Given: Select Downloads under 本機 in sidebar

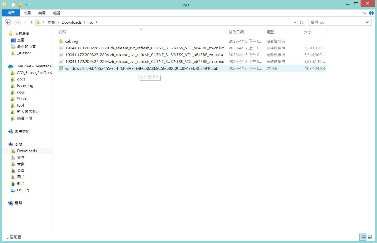Looking at the screenshot, I should pos(27,151).
